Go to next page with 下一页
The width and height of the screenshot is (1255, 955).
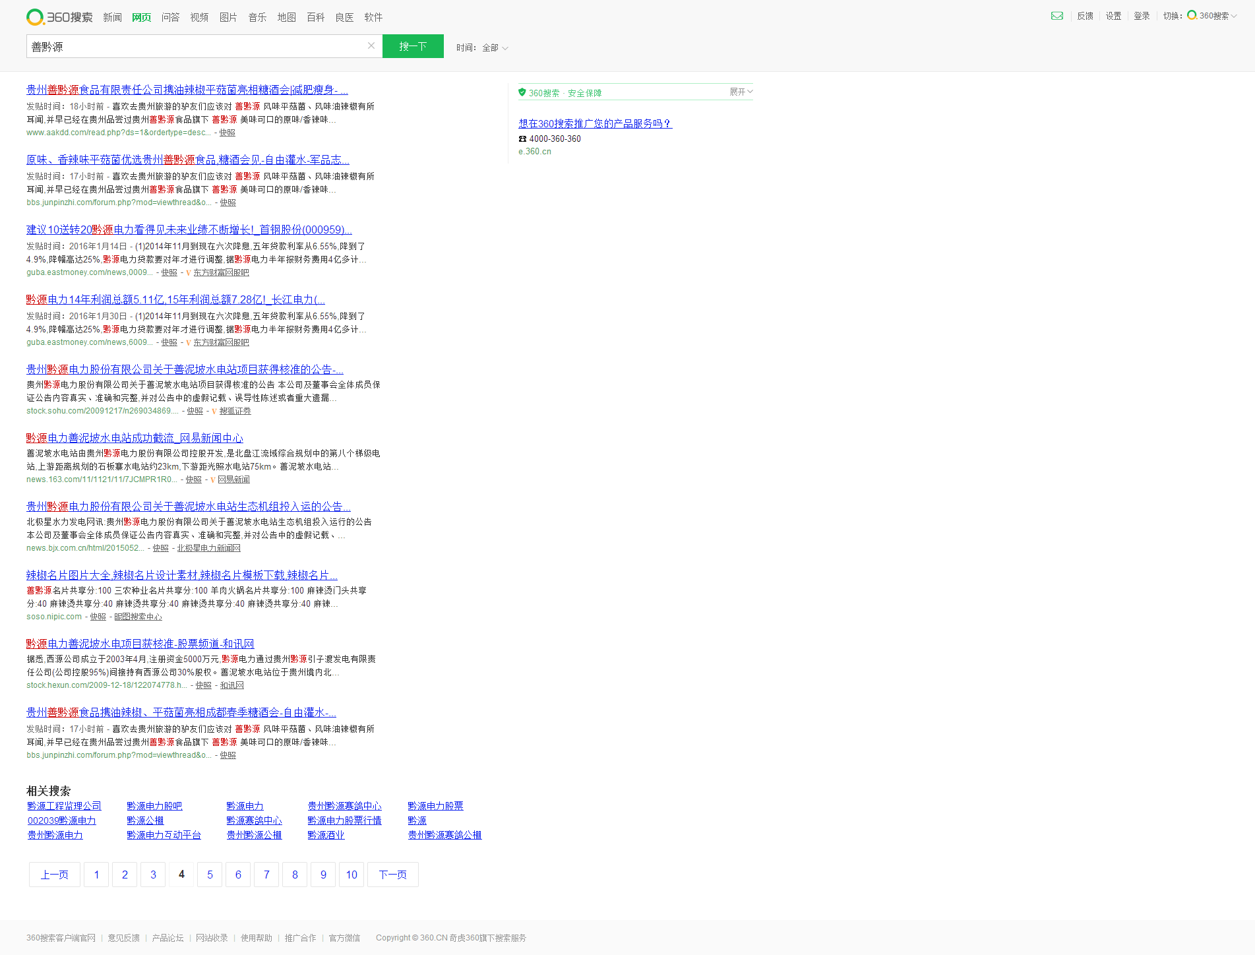tap(393, 875)
